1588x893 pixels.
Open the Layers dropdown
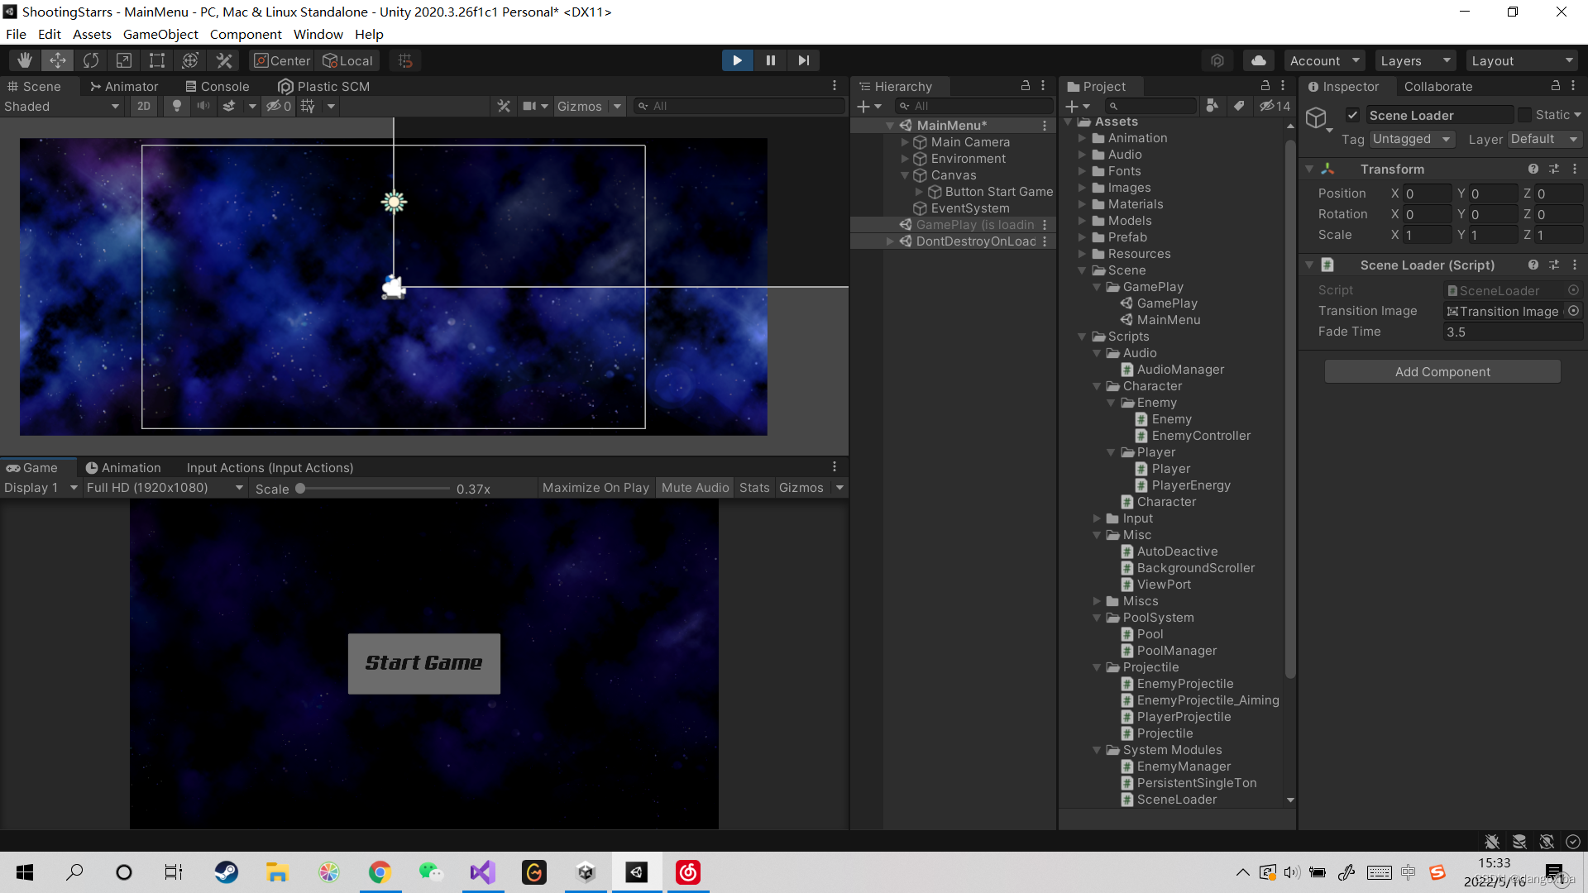click(1416, 60)
